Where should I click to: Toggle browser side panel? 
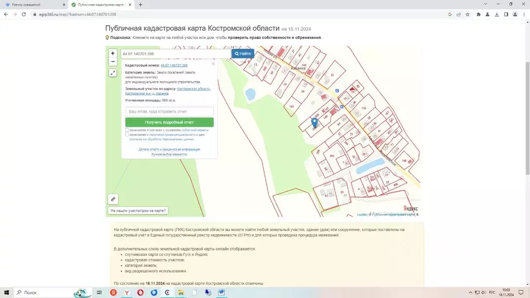point(506,14)
